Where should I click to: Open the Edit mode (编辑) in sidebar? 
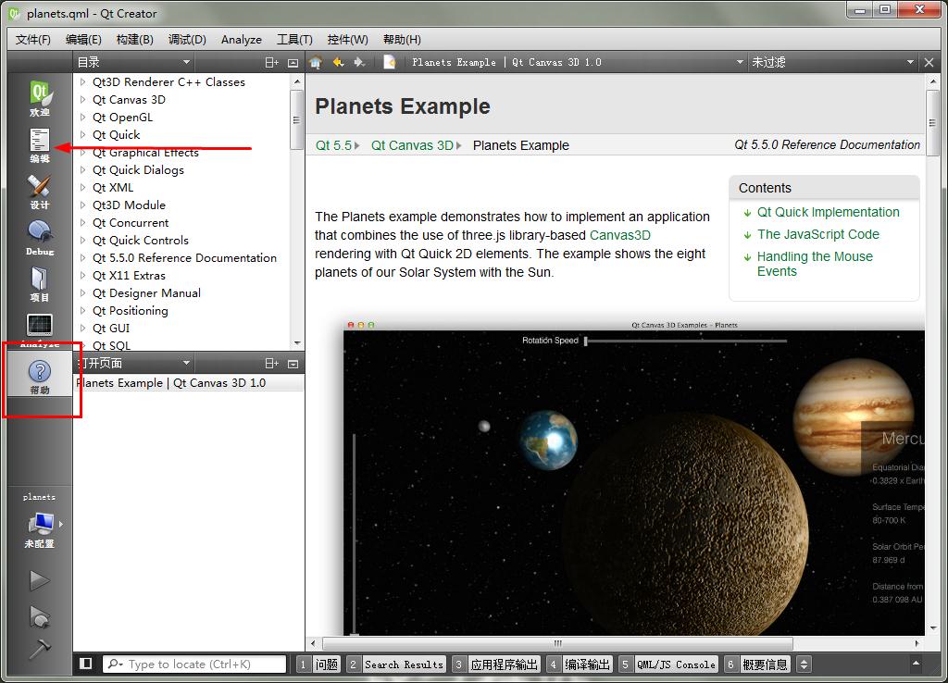(39, 144)
